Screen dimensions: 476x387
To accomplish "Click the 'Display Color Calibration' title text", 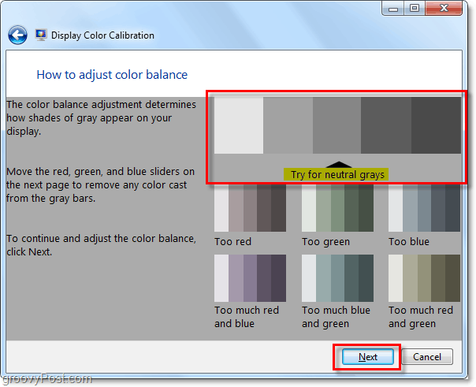I will pyautogui.click(x=102, y=35).
